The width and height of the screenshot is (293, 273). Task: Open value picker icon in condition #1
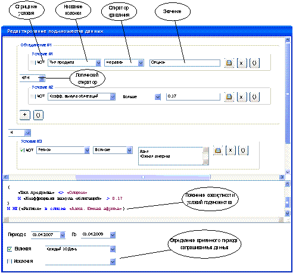click(x=229, y=63)
